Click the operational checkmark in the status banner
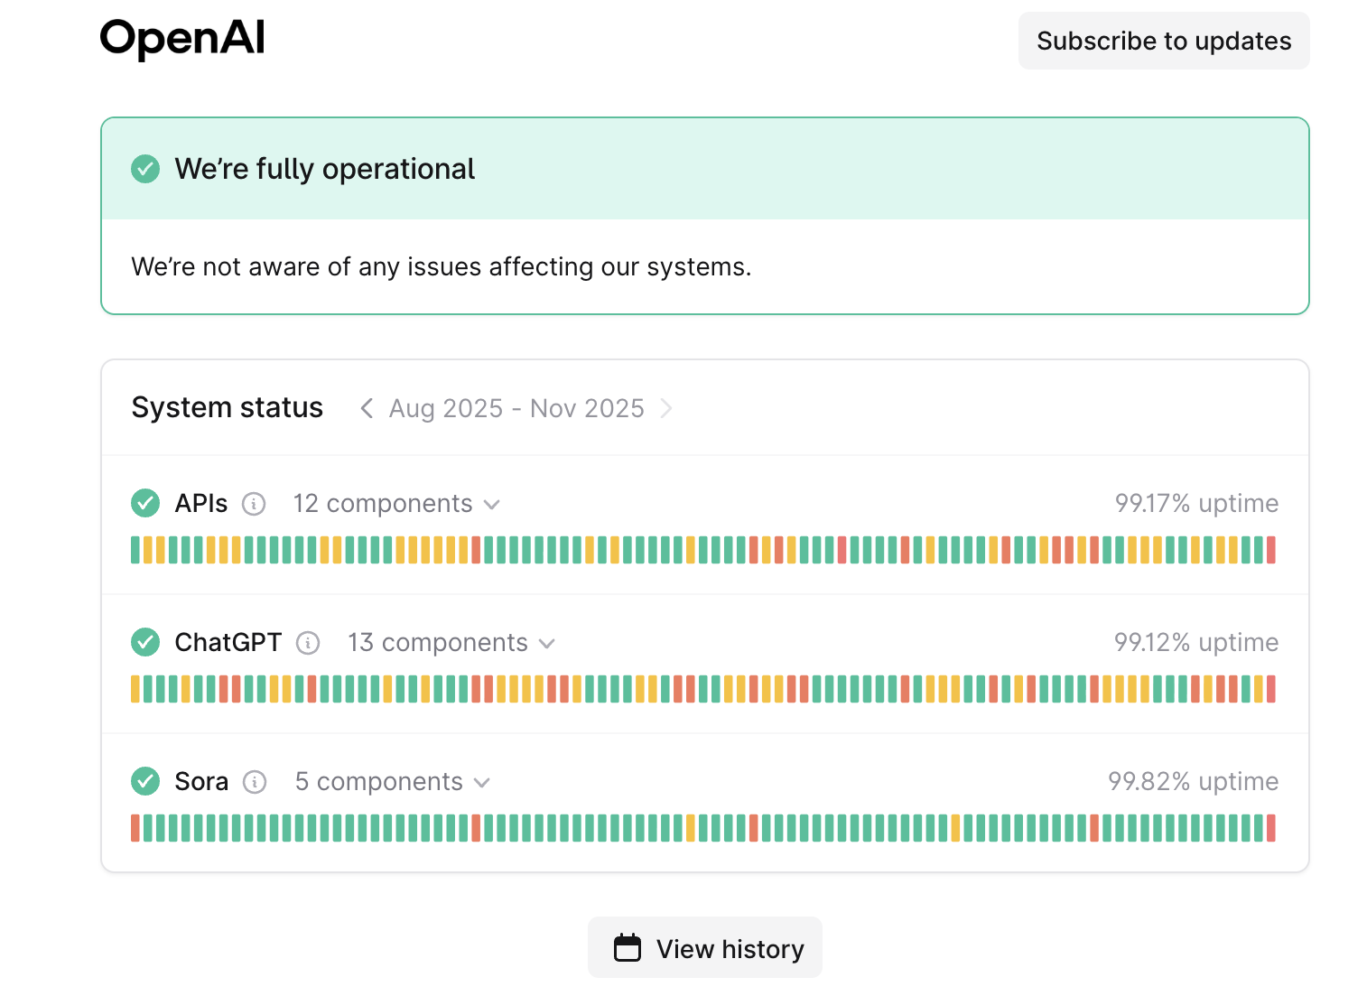Viewport: 1367px width, 996px height. click(145, 169)
